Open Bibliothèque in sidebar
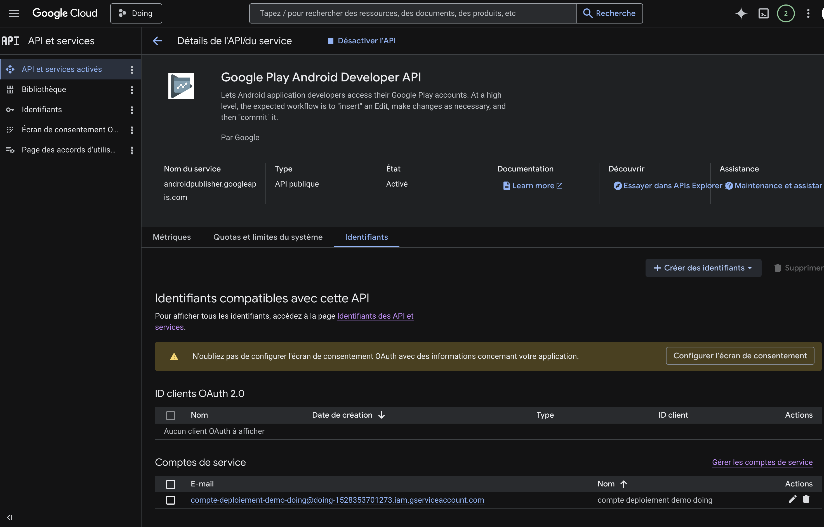 (x=44, y=89)
